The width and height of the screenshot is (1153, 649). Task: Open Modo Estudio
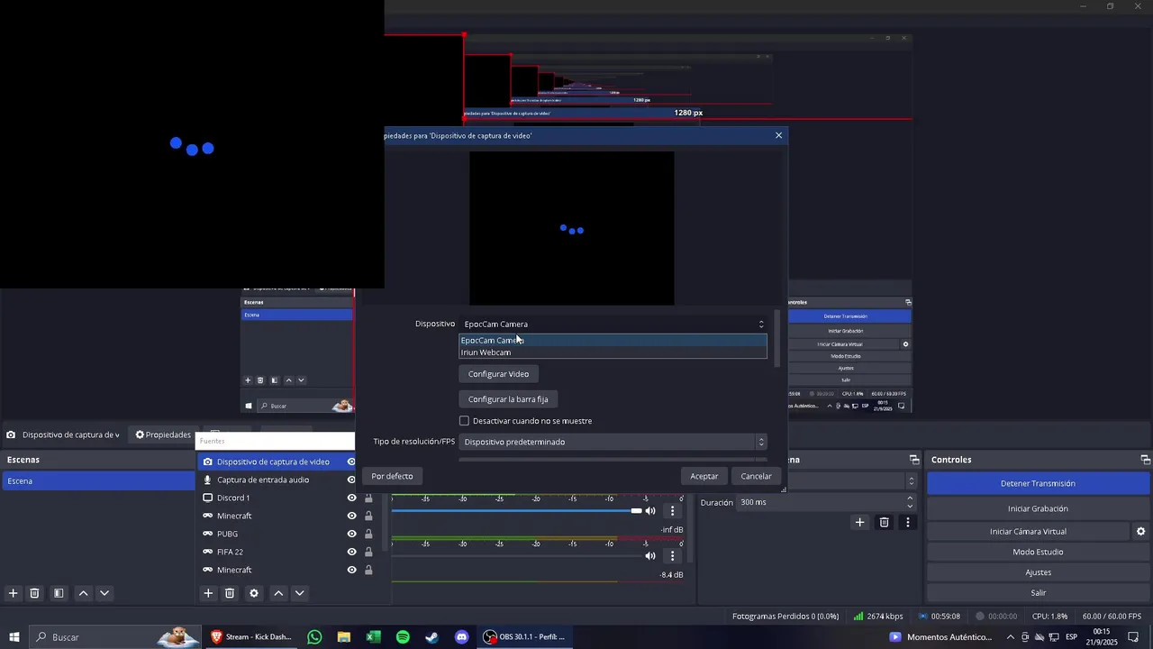point(1038,552)
